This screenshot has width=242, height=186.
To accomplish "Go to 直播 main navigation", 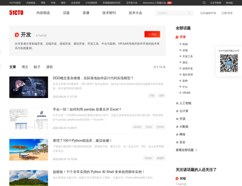I will [x=86, y=13].
